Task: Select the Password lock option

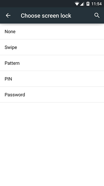Action: [x=52, y=94]
